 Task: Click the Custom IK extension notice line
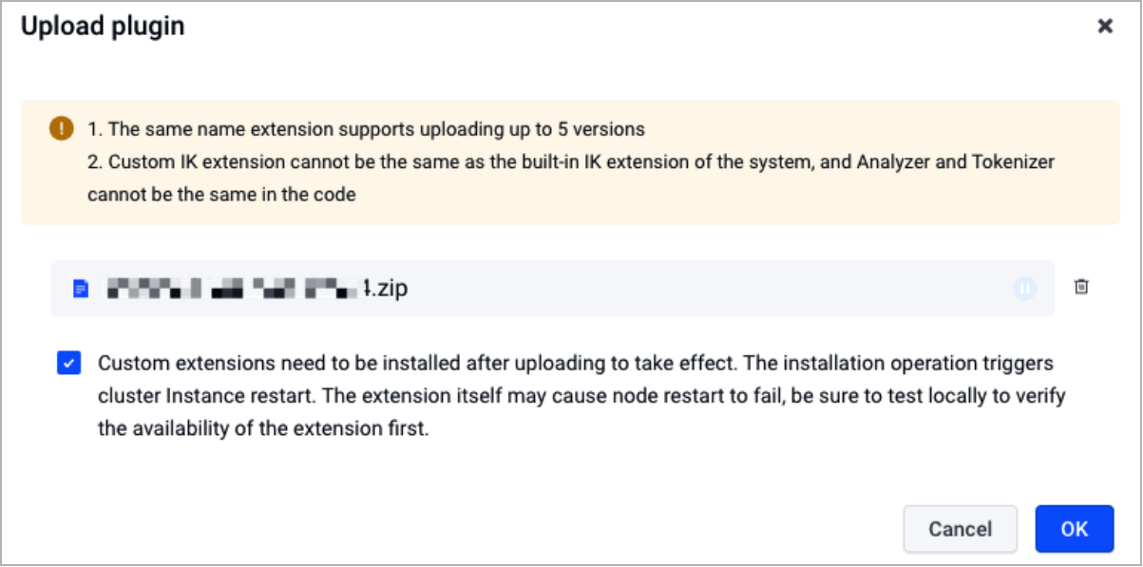(571, 162)
